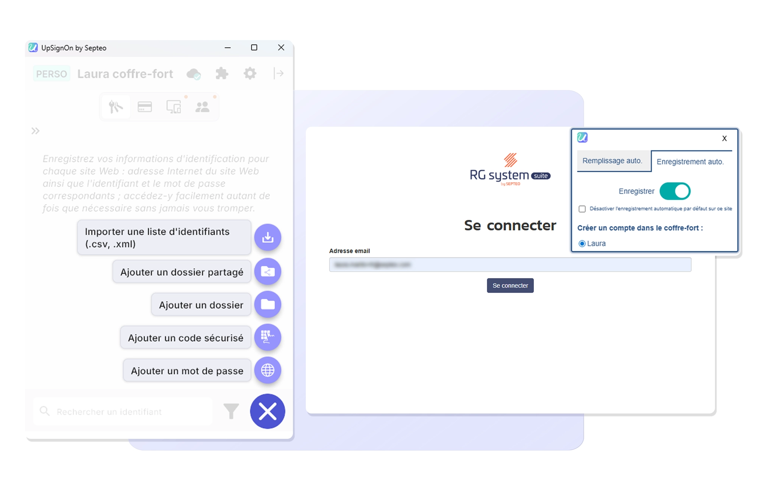
Task: Disable the Enregistrer toggle
Action: point(675,191)
